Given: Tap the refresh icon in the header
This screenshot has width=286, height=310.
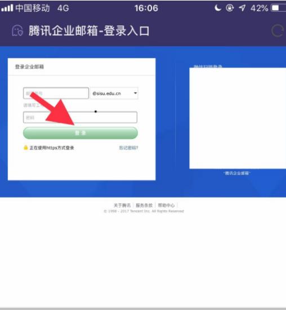Looking at the screenshot, I should coord(278,31).
